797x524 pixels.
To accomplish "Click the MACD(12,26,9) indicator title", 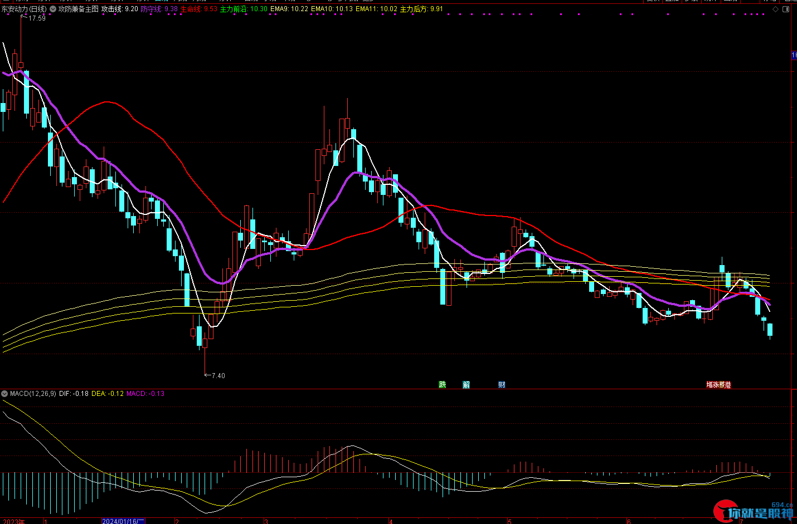I will [x=33, y=394].
